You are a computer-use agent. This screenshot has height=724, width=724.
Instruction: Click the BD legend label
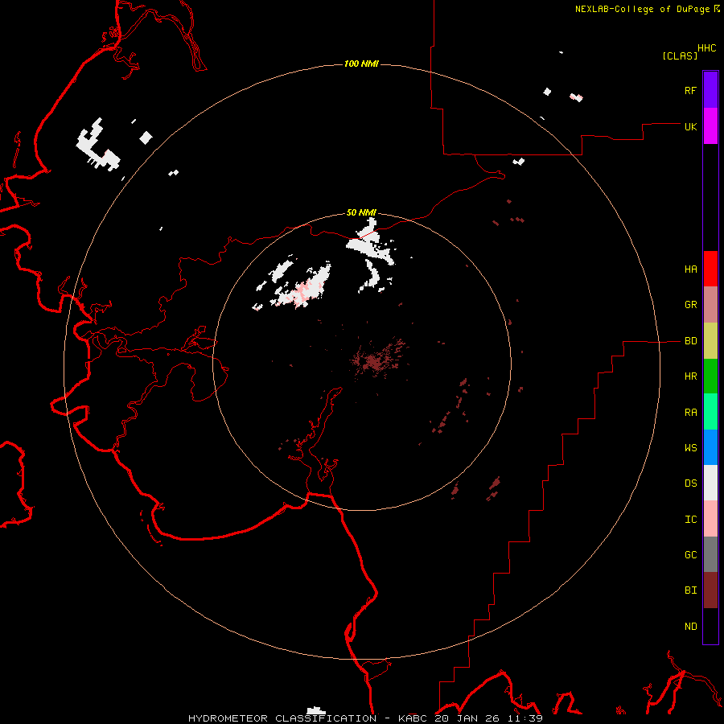pyautogui.click(x=690, y=341)
